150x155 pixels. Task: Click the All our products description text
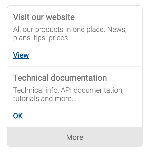click(70, 34)
